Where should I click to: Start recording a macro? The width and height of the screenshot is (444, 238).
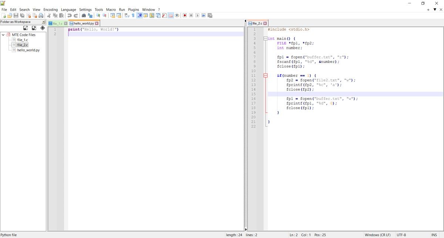(185, 15)
